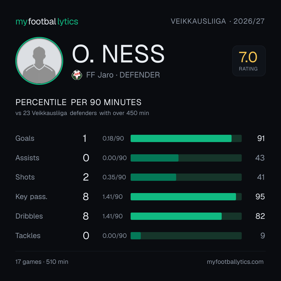Click the player avatar silhouette

pos(39,61)
